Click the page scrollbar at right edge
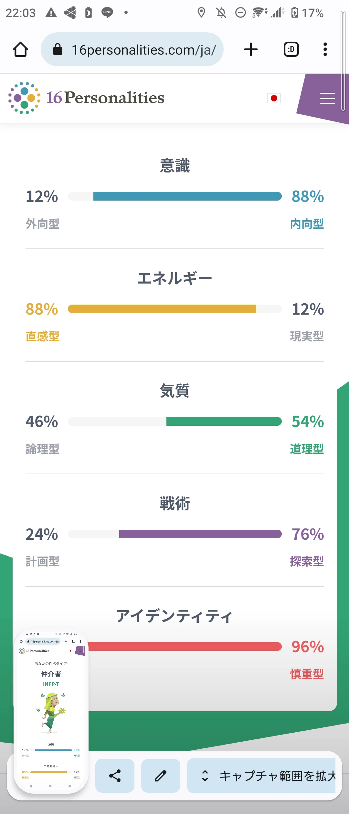349x814 pixels. pyautogui.click(x=343, y=61)
